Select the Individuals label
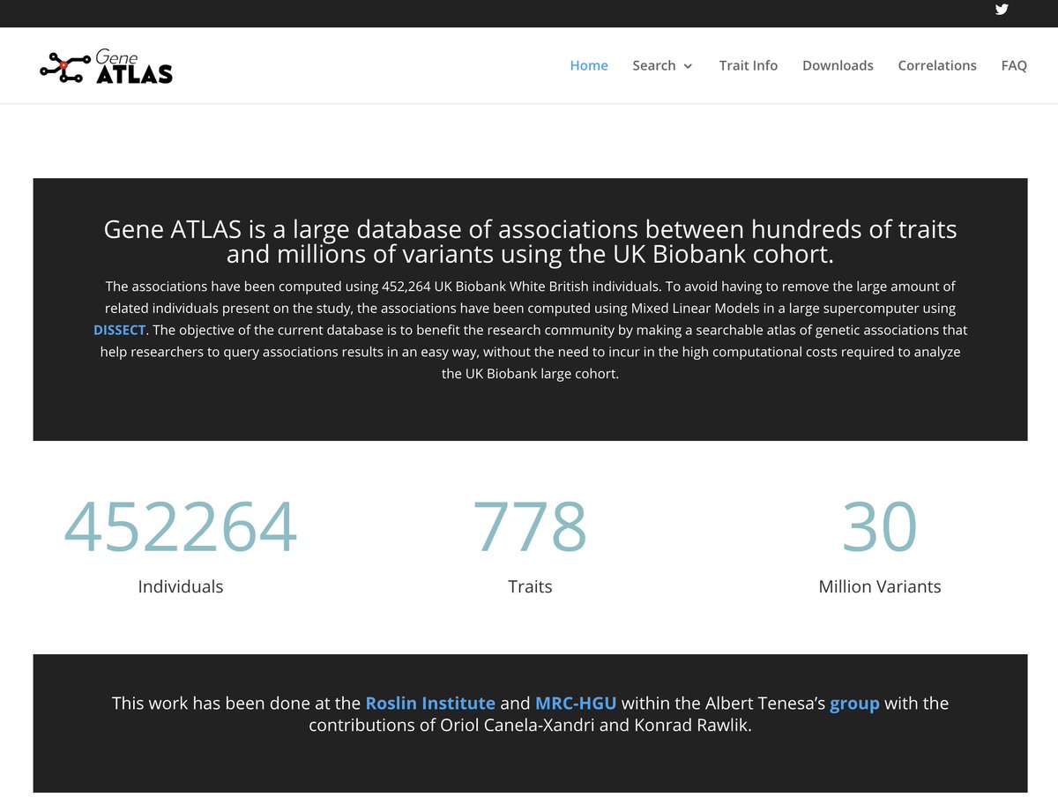The width and height of the screenshot is (1058, 805). (x=181, y=586)
